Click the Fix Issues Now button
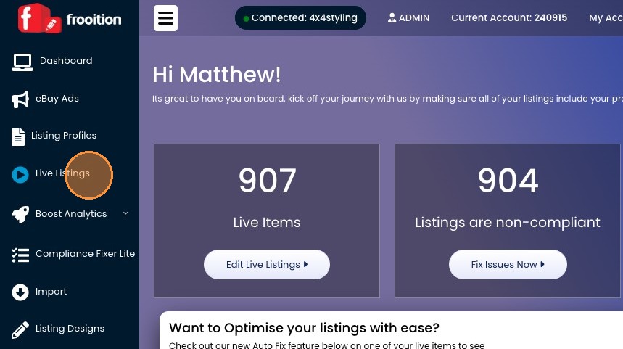The image size is (623, 349). pos(508,265)
